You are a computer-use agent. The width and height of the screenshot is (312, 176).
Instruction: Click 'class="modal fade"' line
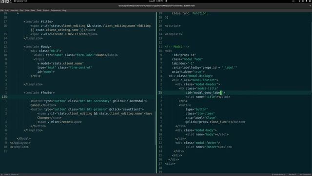(x=187, y=59)
